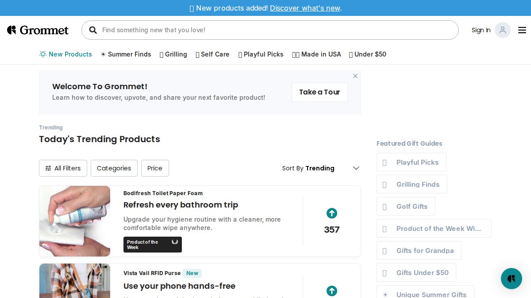Sign In to the account
This screenshot has width=531, height=298.
click(481, 30)
